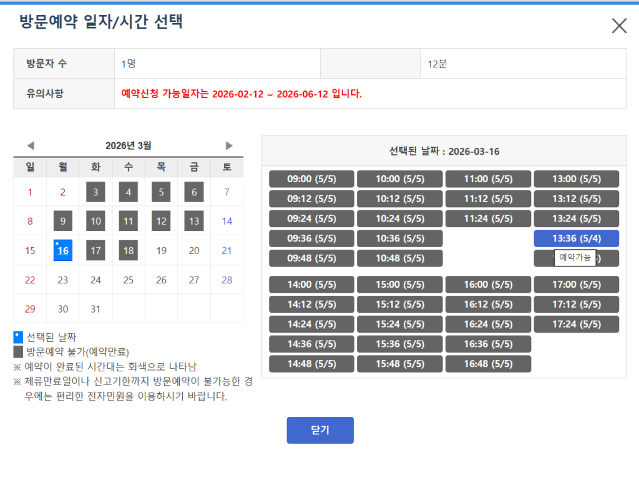Close the reservation dialog with the X icon

point(619,26)
